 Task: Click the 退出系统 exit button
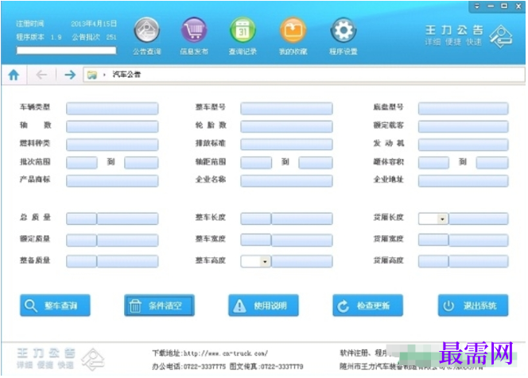[473, 306]
